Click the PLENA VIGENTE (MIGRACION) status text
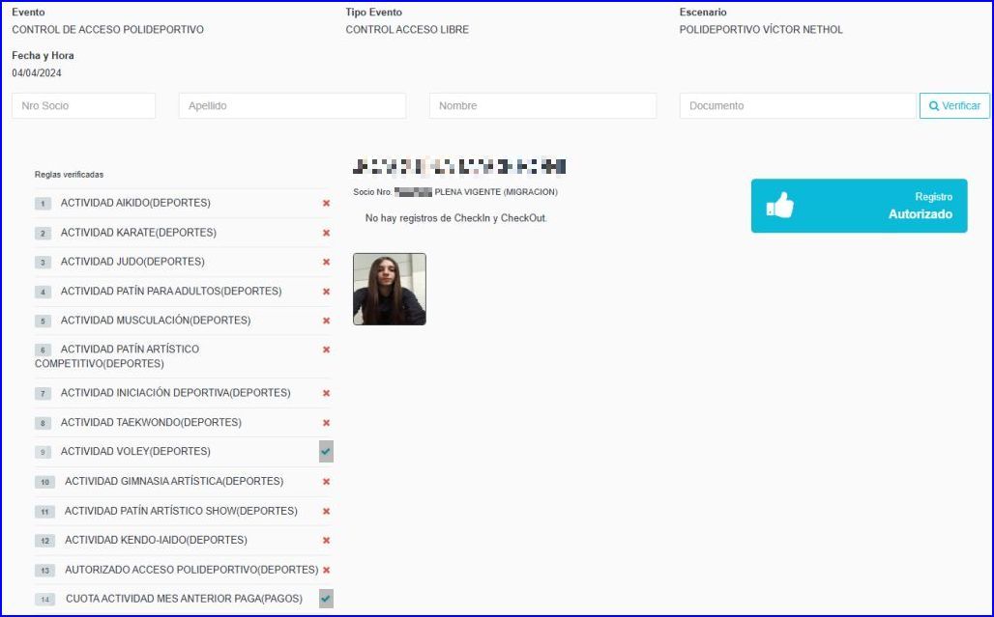The height and width of the screenshot is (617, 994). tap(496, 192)
